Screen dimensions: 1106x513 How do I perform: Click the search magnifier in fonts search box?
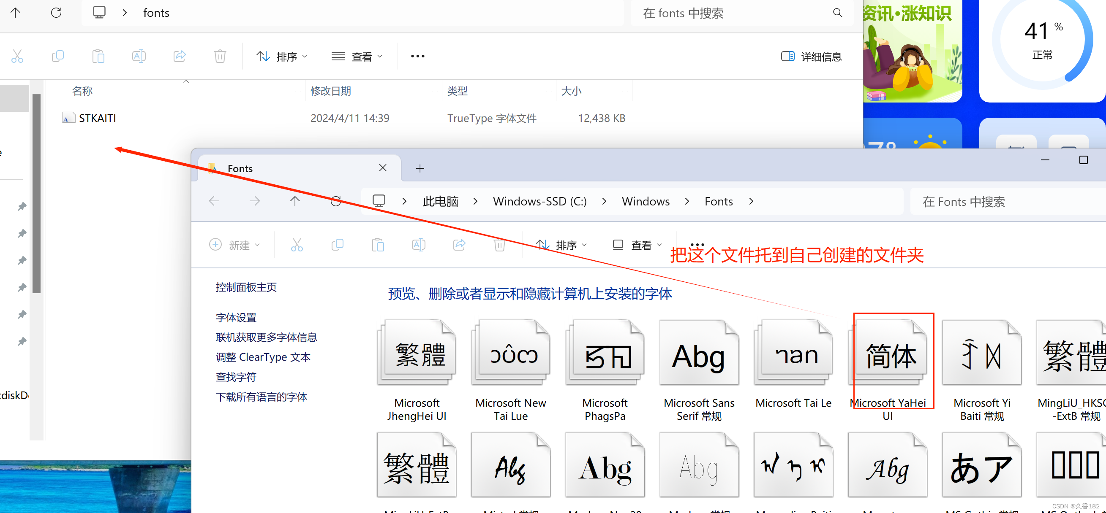(x=837, y=13)
